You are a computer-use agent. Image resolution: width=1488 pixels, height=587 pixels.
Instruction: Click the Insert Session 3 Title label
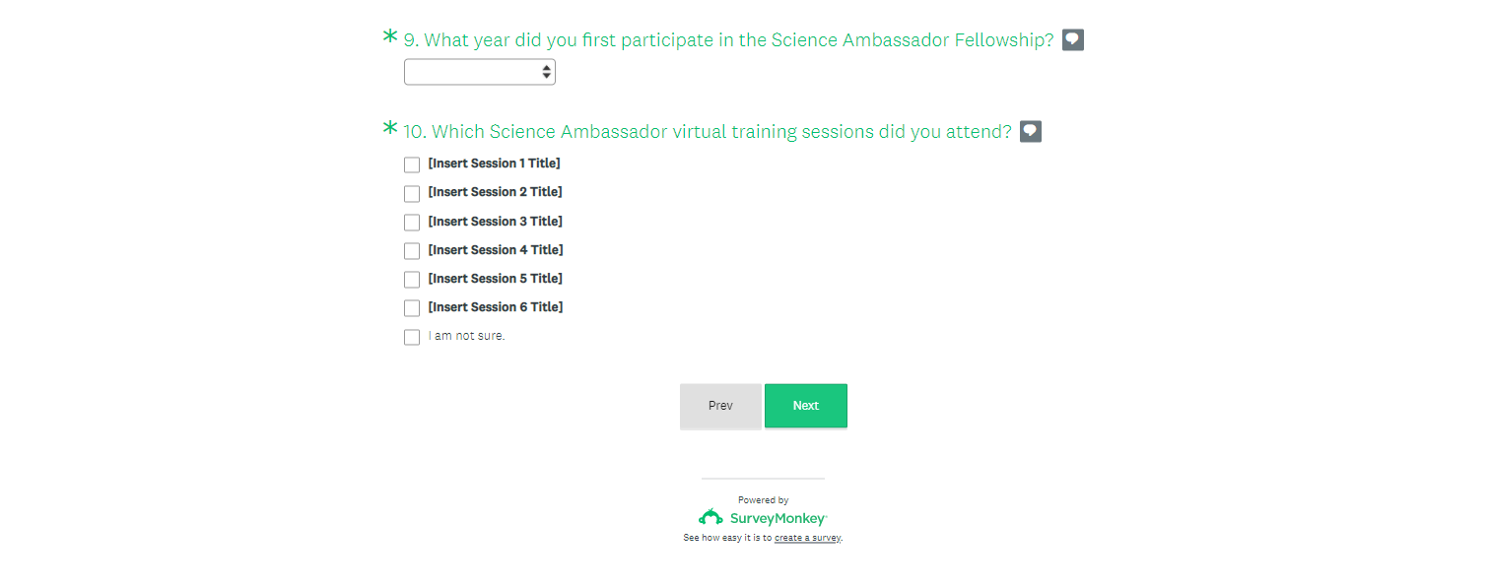pos(496,222)
